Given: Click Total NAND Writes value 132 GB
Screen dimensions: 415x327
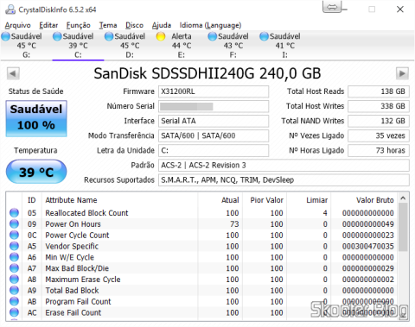Looking at the screenshot, I should [x=379, y=121].
